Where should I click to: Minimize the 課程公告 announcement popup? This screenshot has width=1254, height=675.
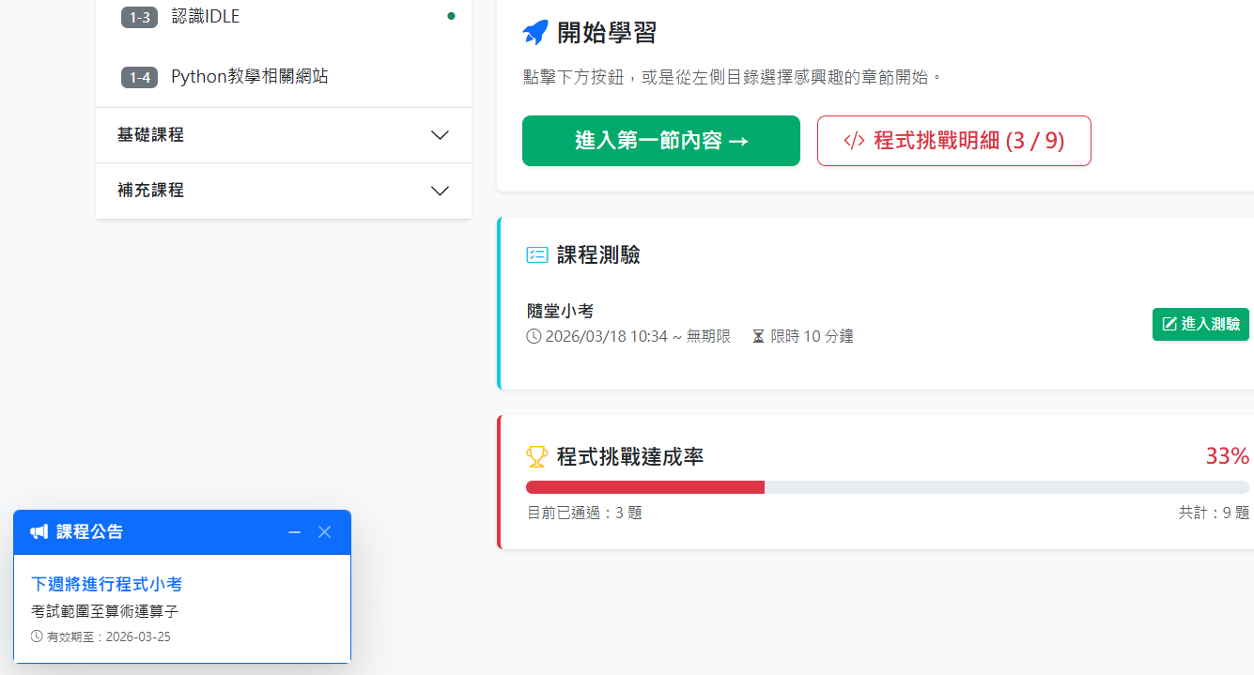[294, 532]
